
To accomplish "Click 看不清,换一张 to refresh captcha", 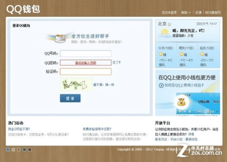I will coord(104,85).
